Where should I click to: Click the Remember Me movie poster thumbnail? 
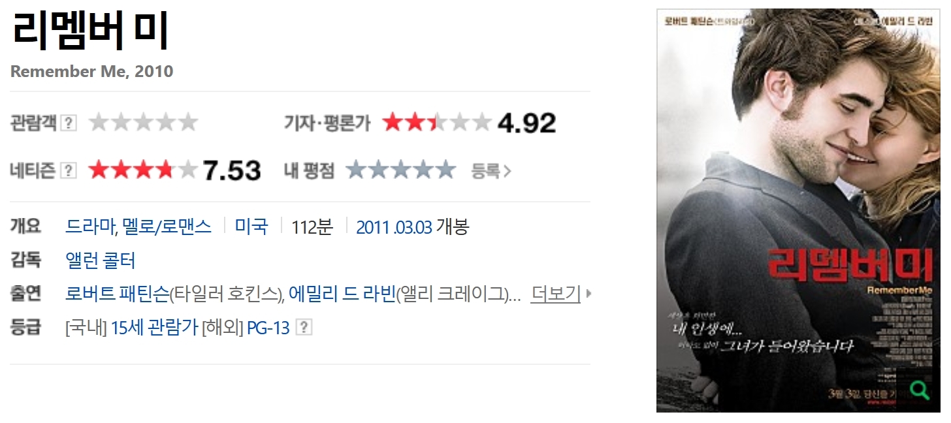[798, 210]
